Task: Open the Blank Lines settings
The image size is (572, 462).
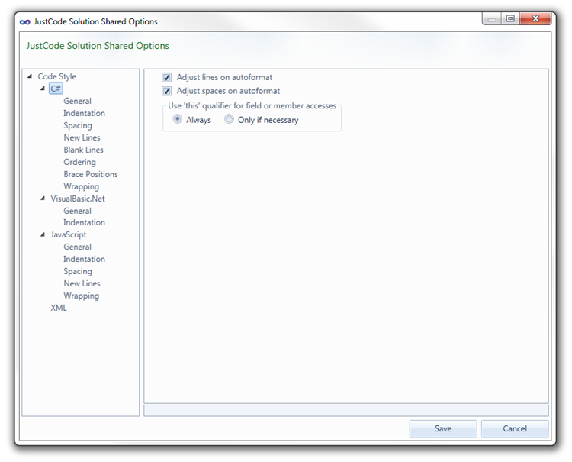Action: pyautogui.click(x=84, y=150)
